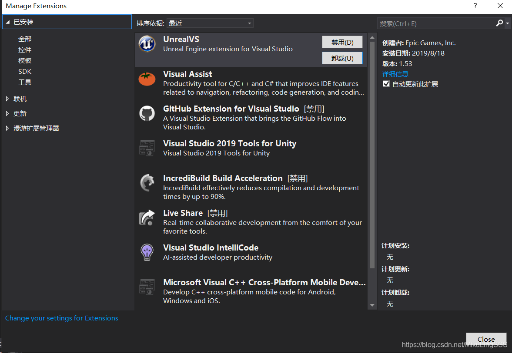This screenshot has height=353, width=512.
Task: Click the UnrealVS title text
Action: 181,40
